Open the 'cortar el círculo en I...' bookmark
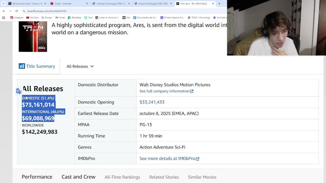The image size is (326, 183). (x=107, y=18)
